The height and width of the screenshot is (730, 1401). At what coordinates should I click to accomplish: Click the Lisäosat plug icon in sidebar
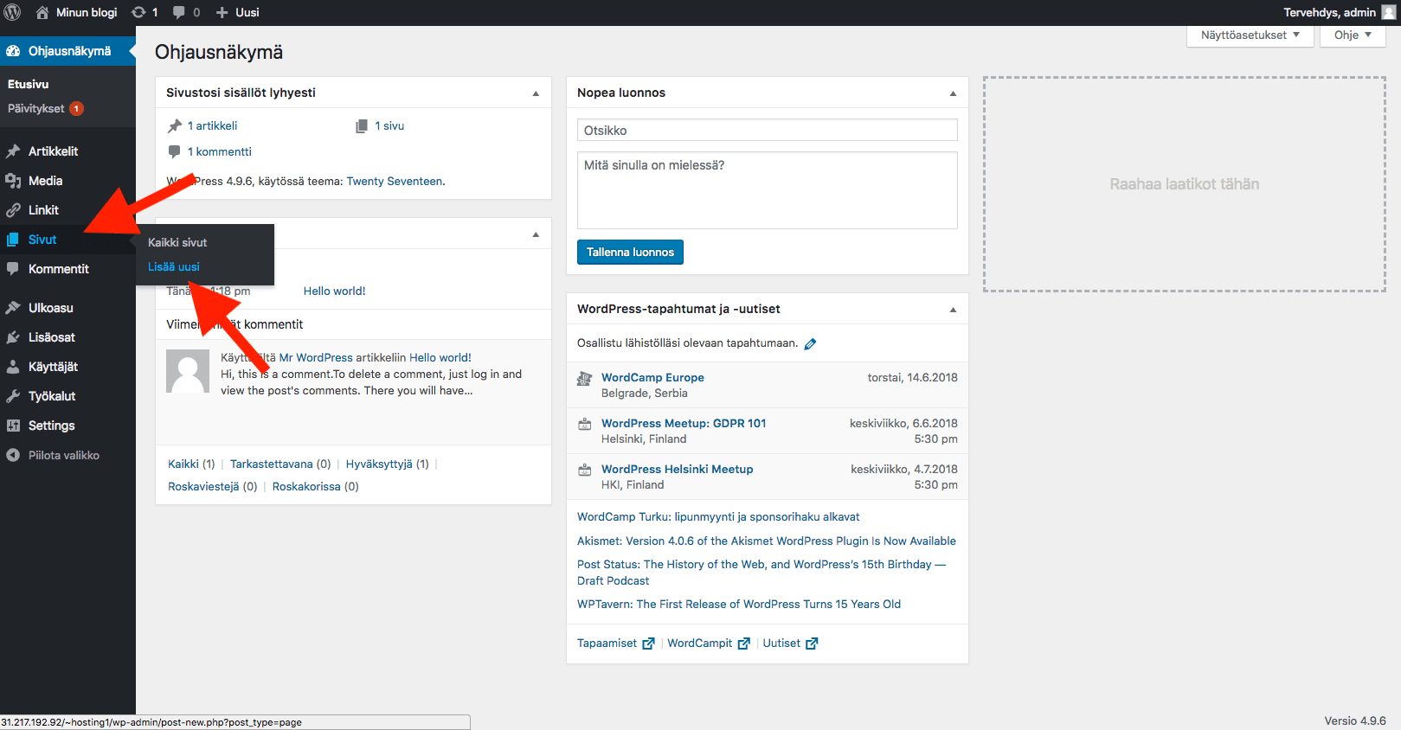click(13, 337)
